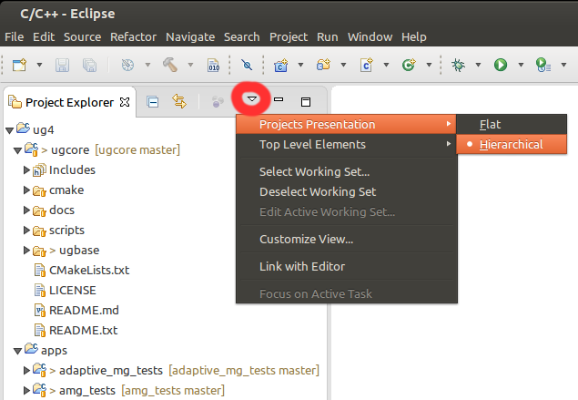Click the New C/C++ Project icon
This screenshot has height=400, width=578.
(280, 66)
